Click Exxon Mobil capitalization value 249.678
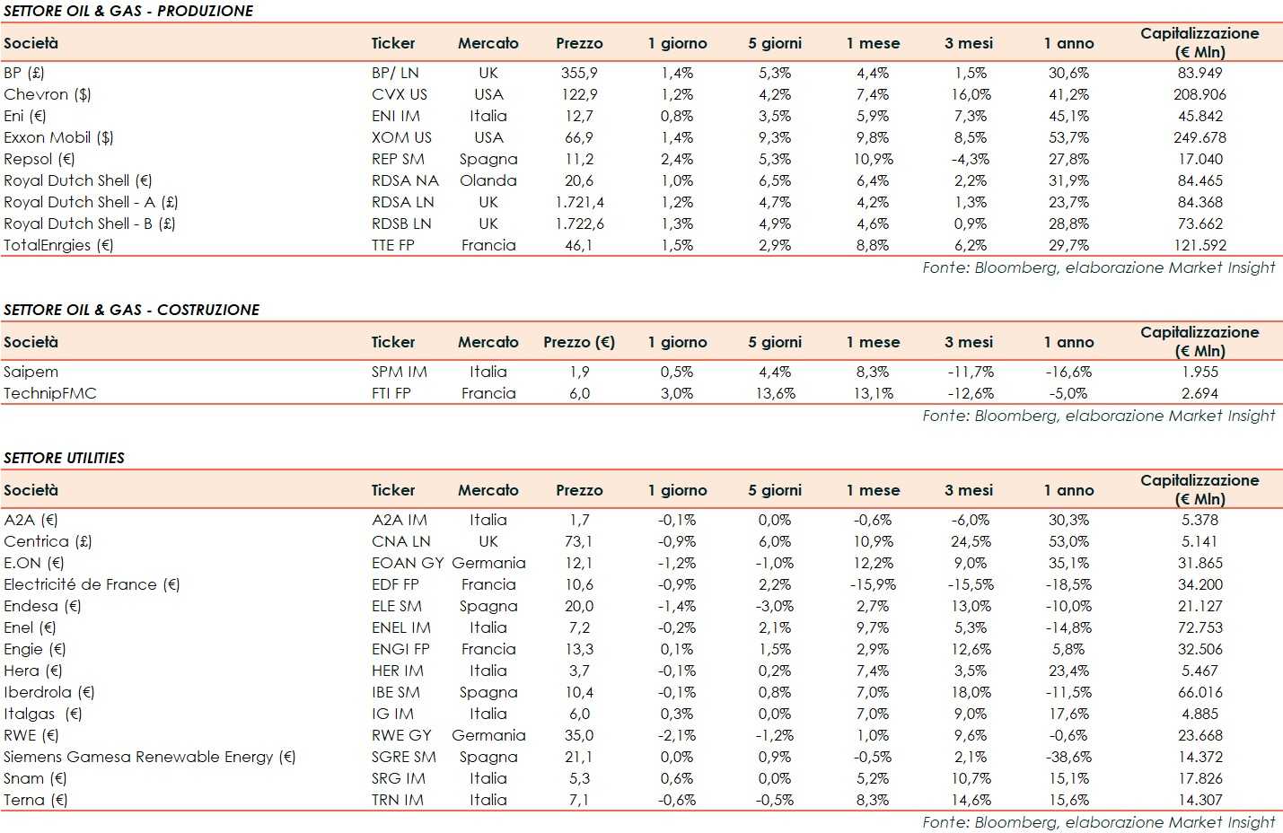The image size is (1283, 833). click(x=1200, y=137)
